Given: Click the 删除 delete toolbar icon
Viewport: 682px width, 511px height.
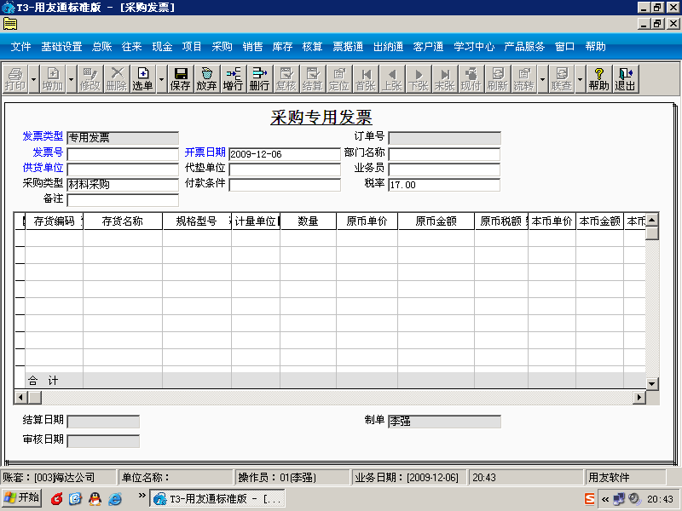Looking at the screenshot, I should [117, 78].
